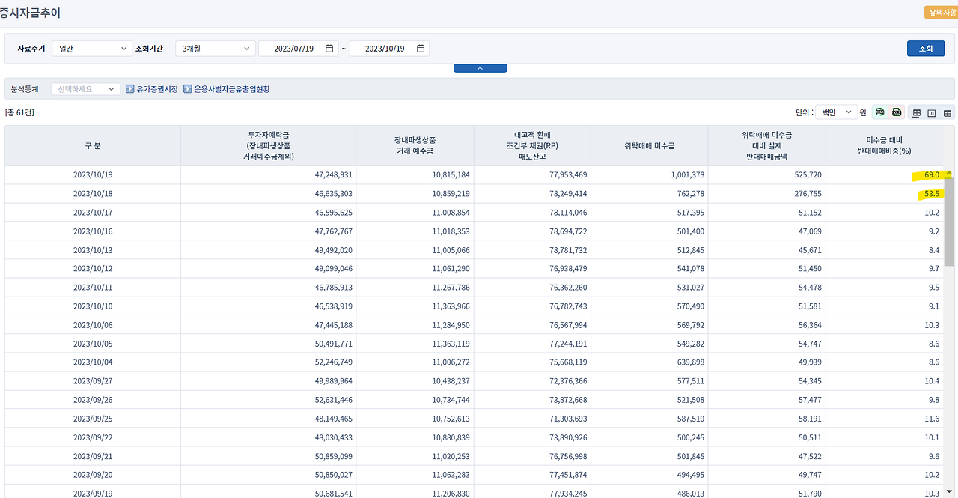This screenshot has width=958, height=498.
Task: Click the value 531,027
Action: click(x=689, y=288)
